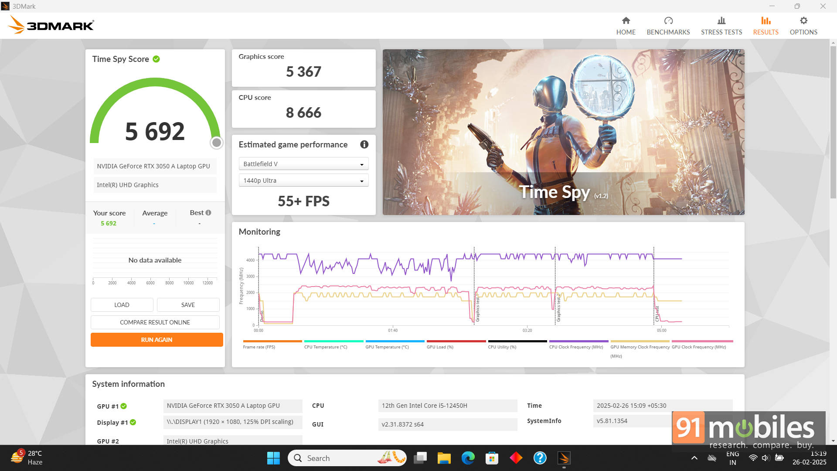This screenshot has width=837, height=471.
Task: Click the green check next to Display #1
Action: pos(133,422)
